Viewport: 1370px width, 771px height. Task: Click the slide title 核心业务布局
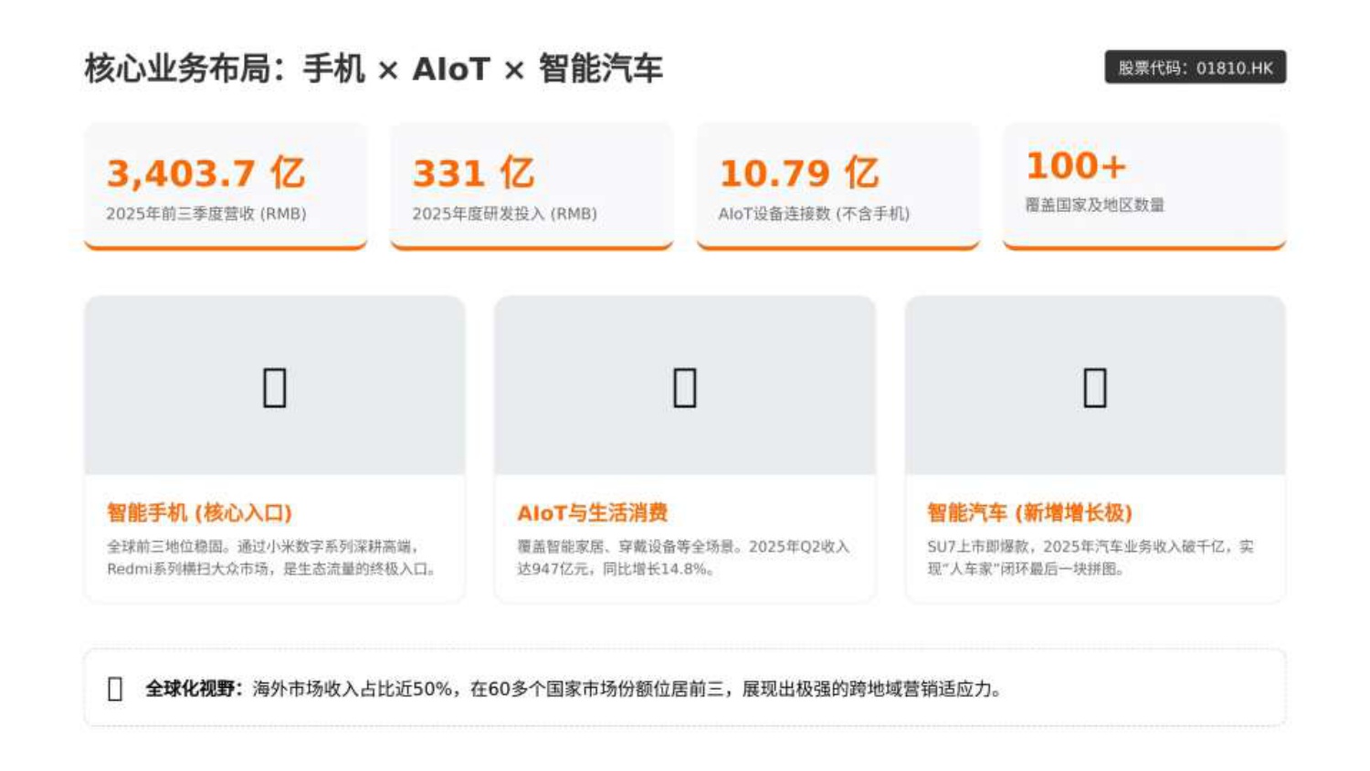[373, 69]
